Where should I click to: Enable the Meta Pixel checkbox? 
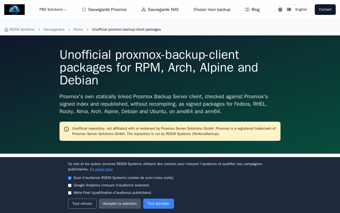click(70, 193)
